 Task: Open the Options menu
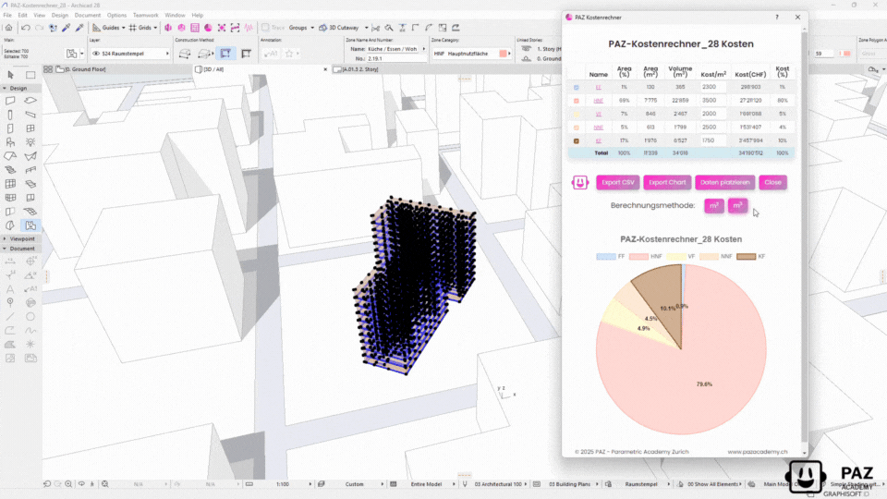116,16
